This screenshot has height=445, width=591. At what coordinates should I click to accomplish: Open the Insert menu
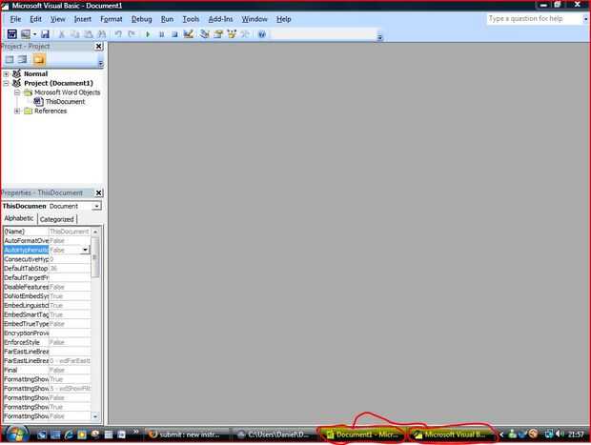(83, 19)
